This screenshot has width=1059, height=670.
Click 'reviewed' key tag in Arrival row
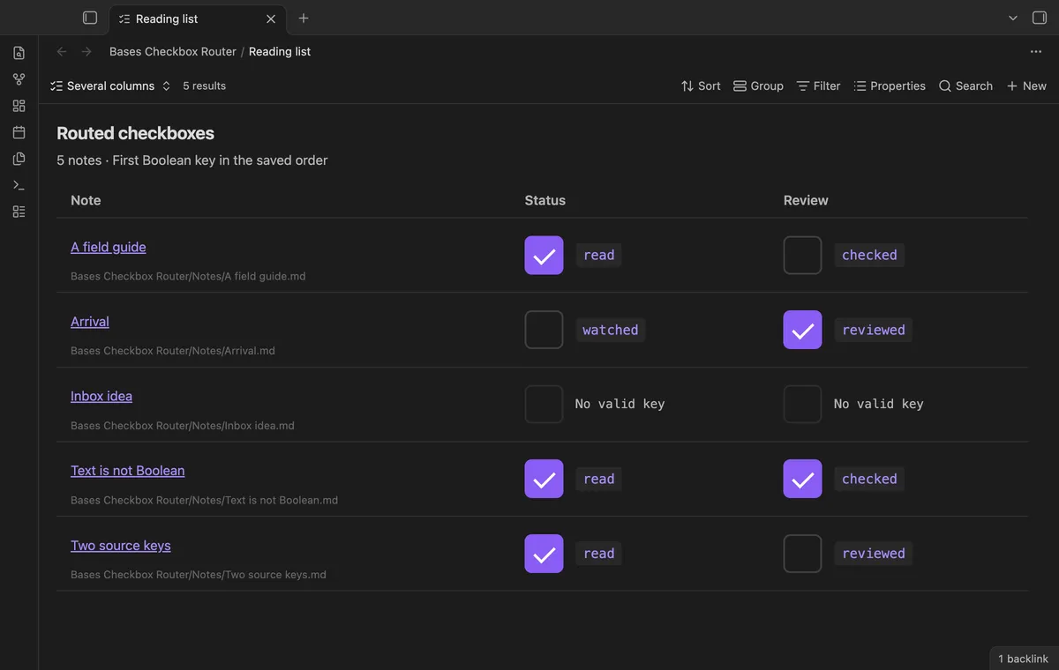click(874, 330)
